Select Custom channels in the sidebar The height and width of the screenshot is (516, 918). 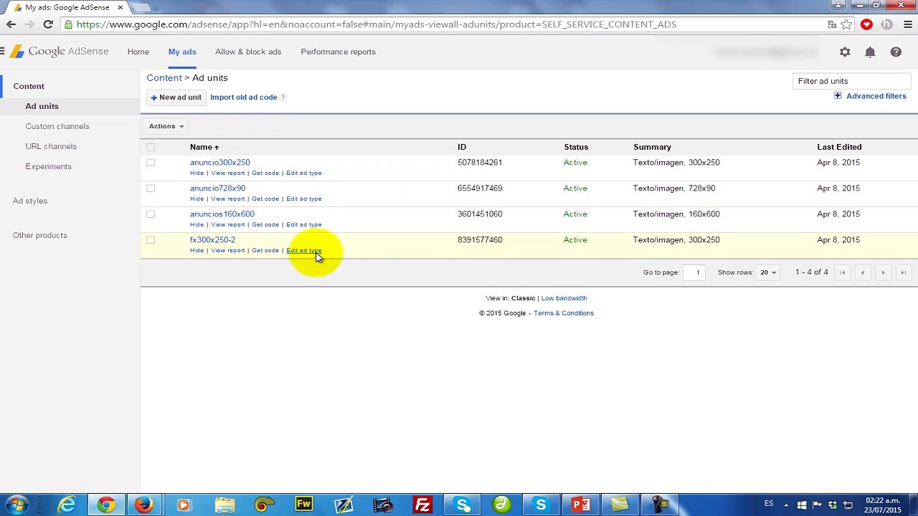pos(57,126)
